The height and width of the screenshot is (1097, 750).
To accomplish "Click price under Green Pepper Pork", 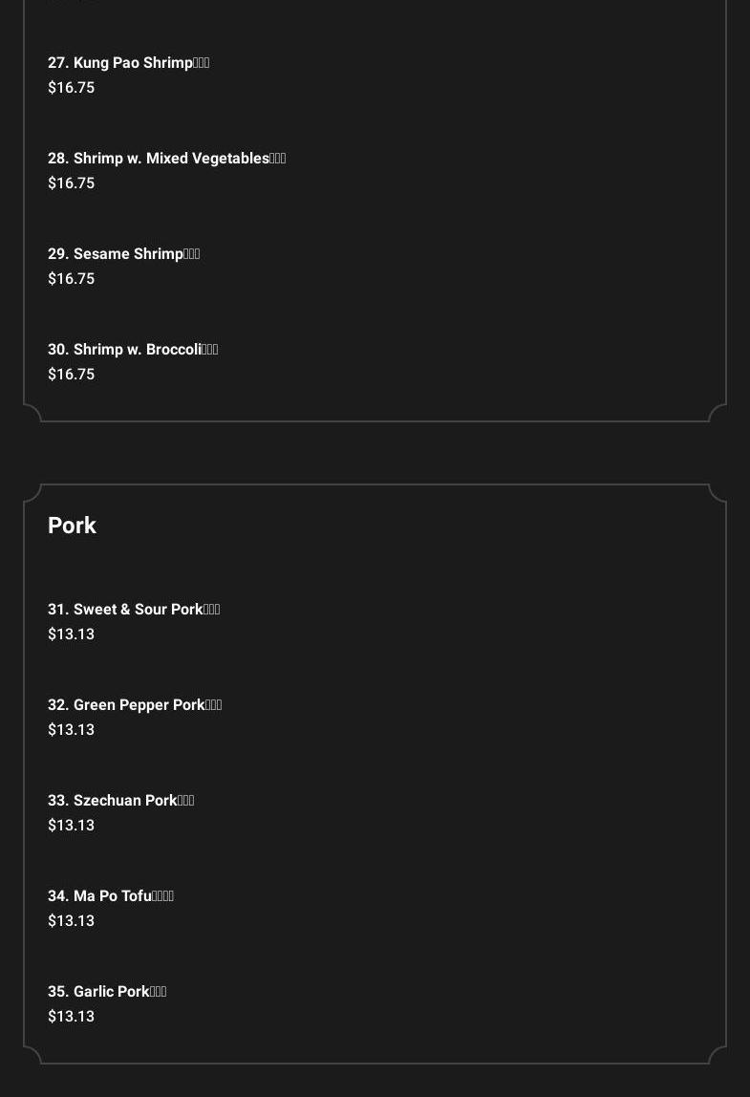I will point(72,730).
